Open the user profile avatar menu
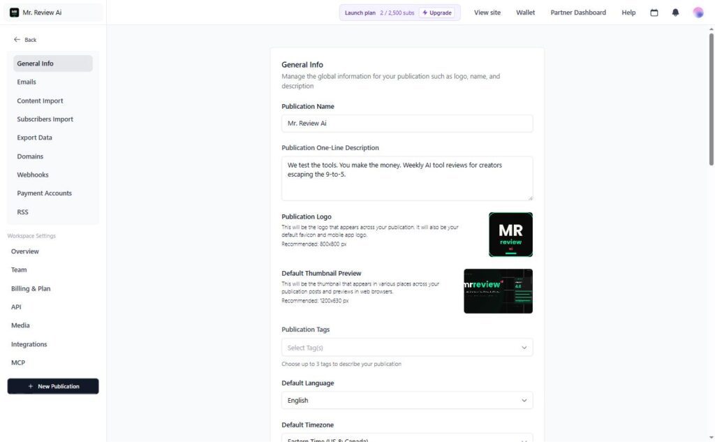Screen dimensions: 715x442 point(698,13)
